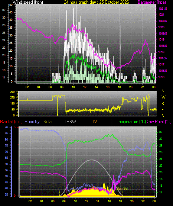The image size is (173, 206).
Task: Click the 55 humidity axis value
Action: 6,170
